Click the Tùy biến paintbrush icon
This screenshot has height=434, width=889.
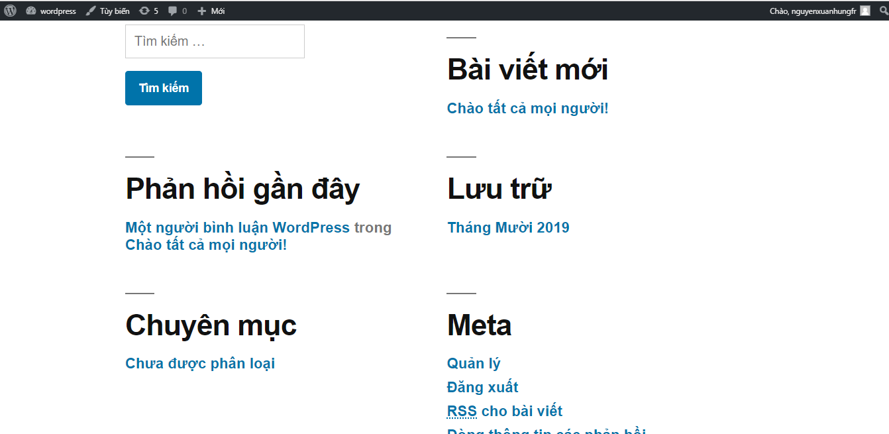91,11
